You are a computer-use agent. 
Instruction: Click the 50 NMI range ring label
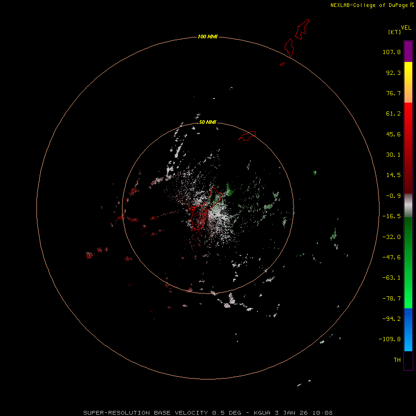(208, 122)
